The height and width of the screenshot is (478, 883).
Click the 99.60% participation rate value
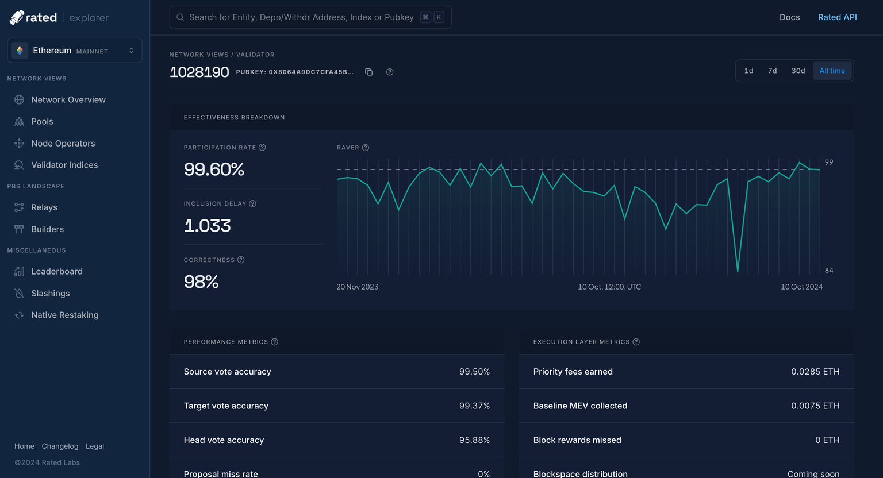(x=214, y=169)
